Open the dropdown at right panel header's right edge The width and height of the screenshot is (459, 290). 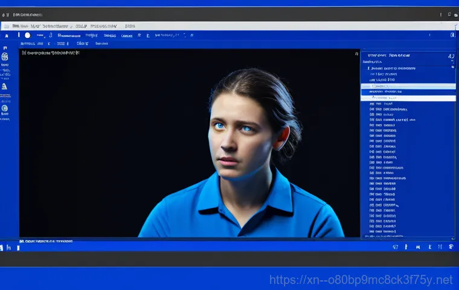coord(451,56)
